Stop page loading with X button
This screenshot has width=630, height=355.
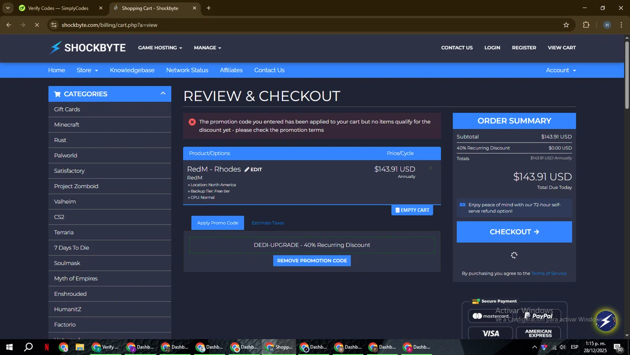tap(37, 25)
